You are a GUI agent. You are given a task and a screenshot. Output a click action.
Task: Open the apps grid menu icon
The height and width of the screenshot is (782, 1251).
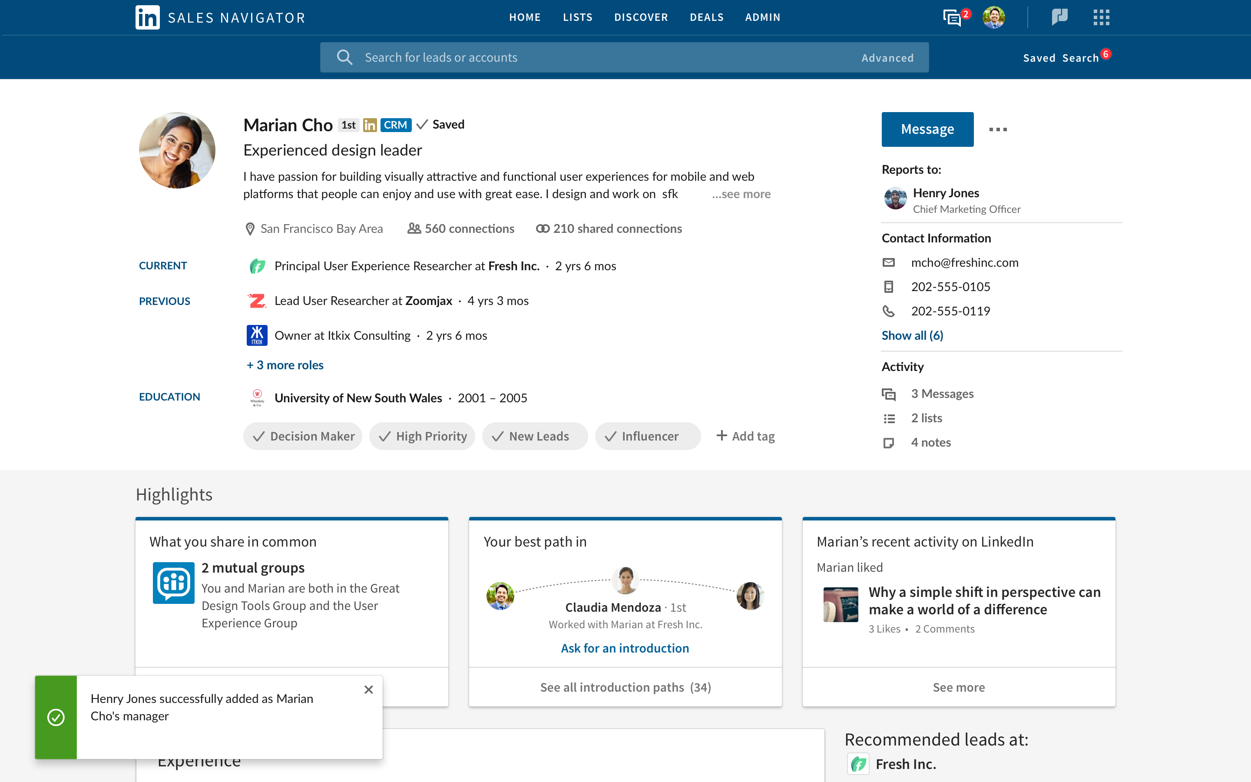click(1101, 17)
